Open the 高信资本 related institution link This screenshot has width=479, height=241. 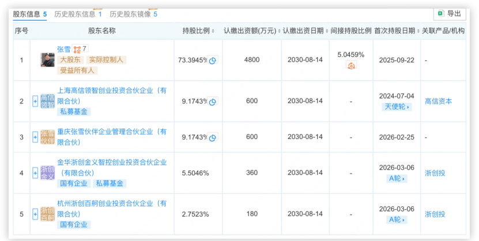[x=438, y=101]
